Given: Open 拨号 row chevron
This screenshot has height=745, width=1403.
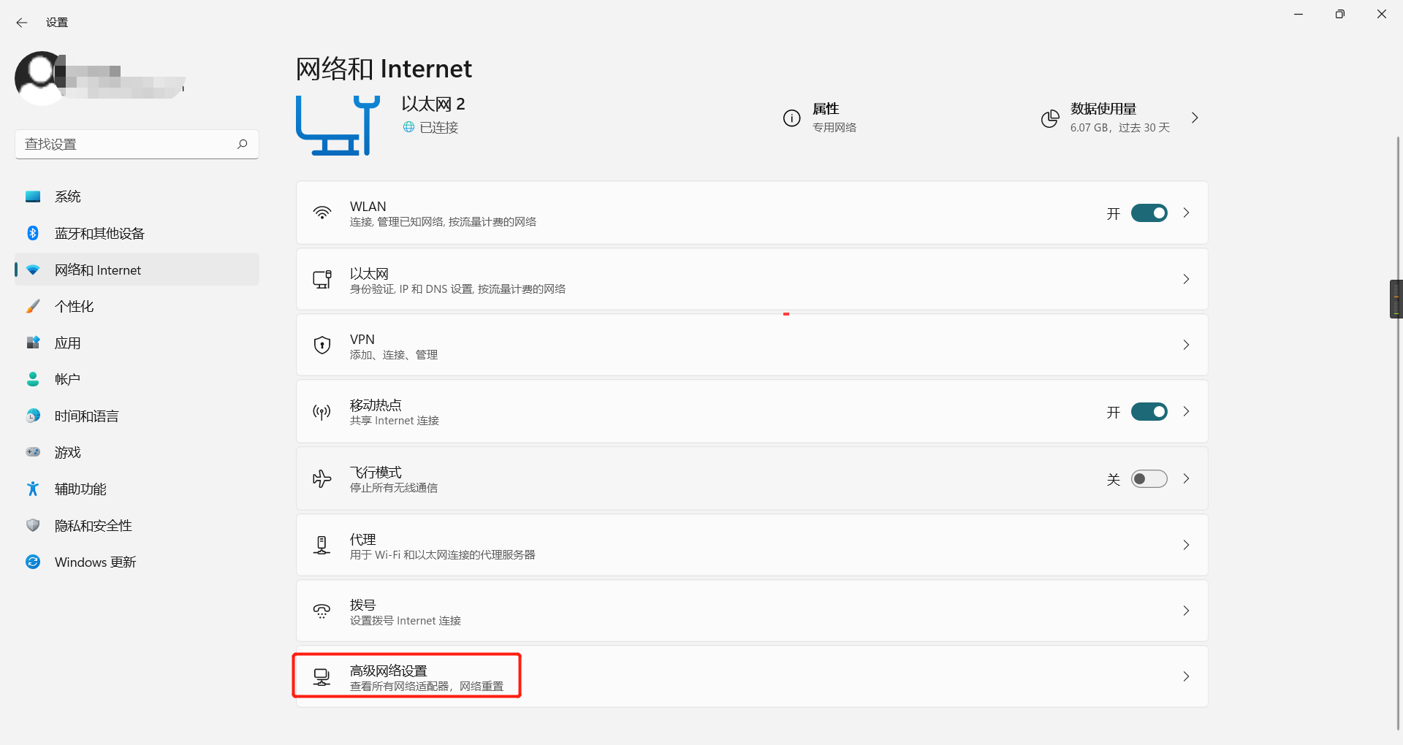Looking at the screenshot, I should tap(1186, 611).
